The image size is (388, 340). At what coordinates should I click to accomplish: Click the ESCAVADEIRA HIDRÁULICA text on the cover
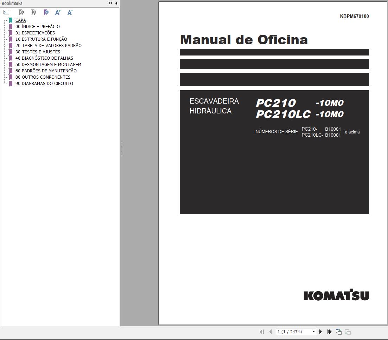point(214,106)
